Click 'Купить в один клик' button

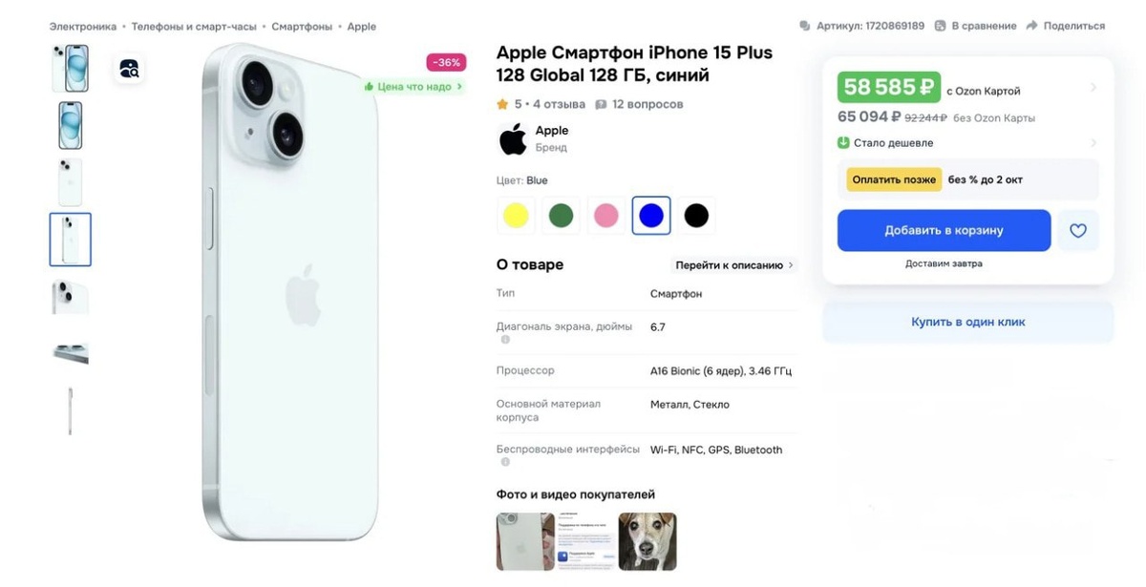[x=968, y=323]
